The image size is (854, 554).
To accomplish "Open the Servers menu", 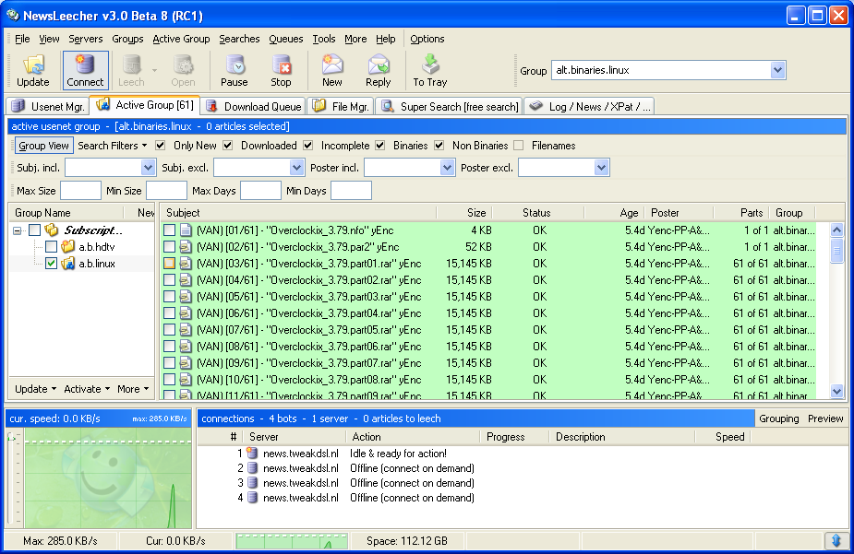I will [x=86, y=39].
